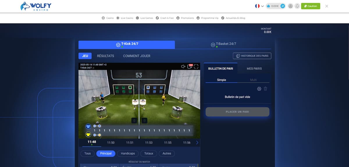This screenshot has height=167, width=349.
Task: Clear bet slip with trash icon
Action: click(x=266, y=89)
